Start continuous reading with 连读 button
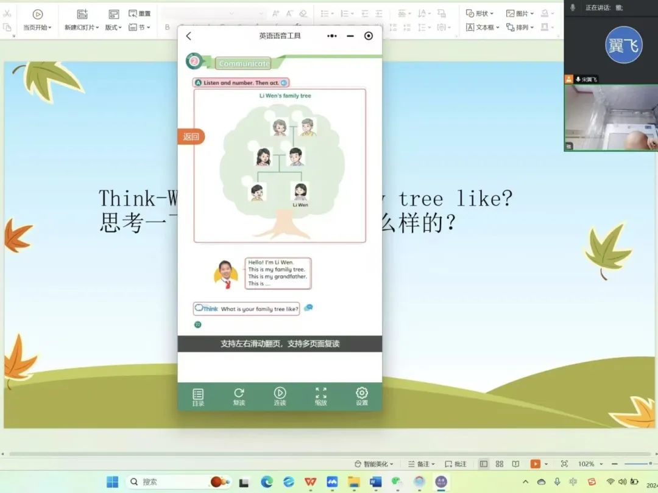The image size is (658, 493). tap(280, 397)
